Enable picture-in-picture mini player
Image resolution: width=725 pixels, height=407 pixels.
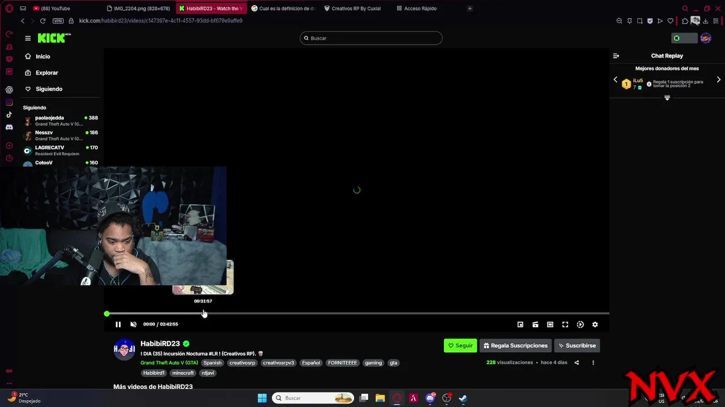tap(520, 324)
